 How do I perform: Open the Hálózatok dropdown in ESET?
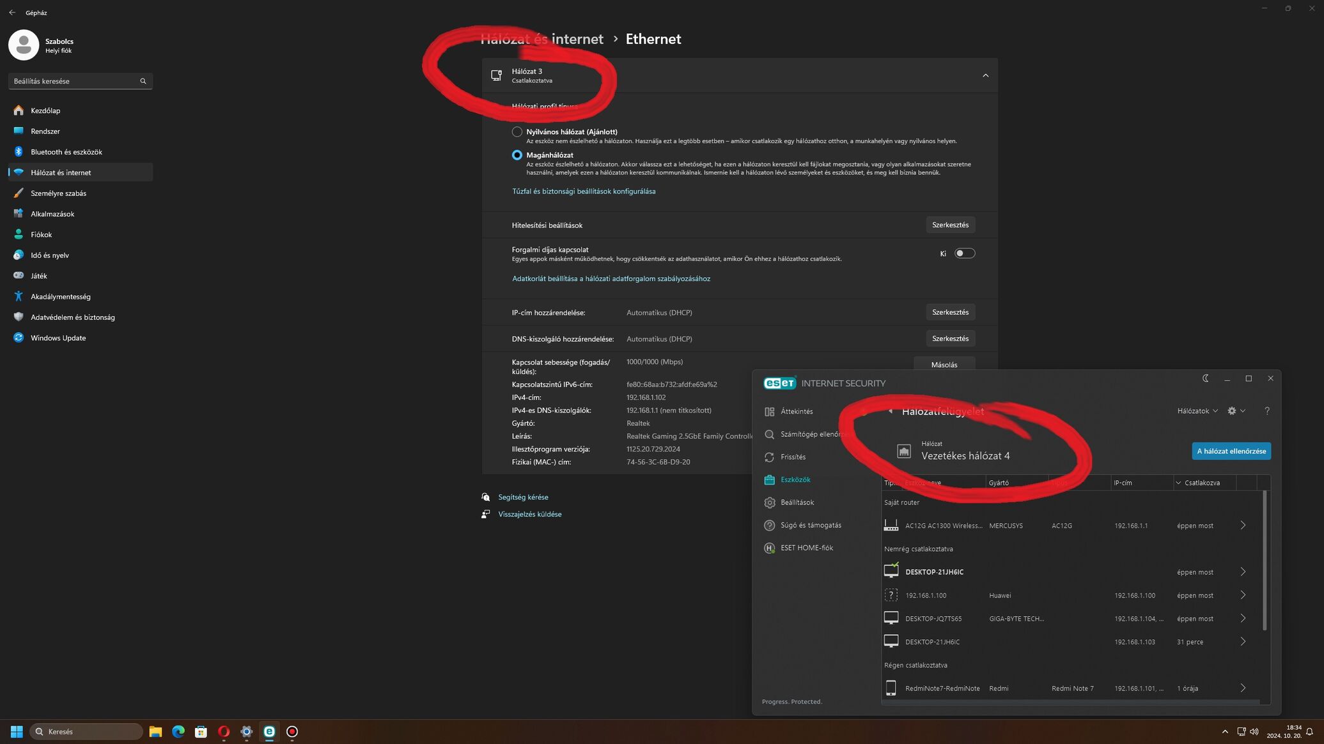1197,411
